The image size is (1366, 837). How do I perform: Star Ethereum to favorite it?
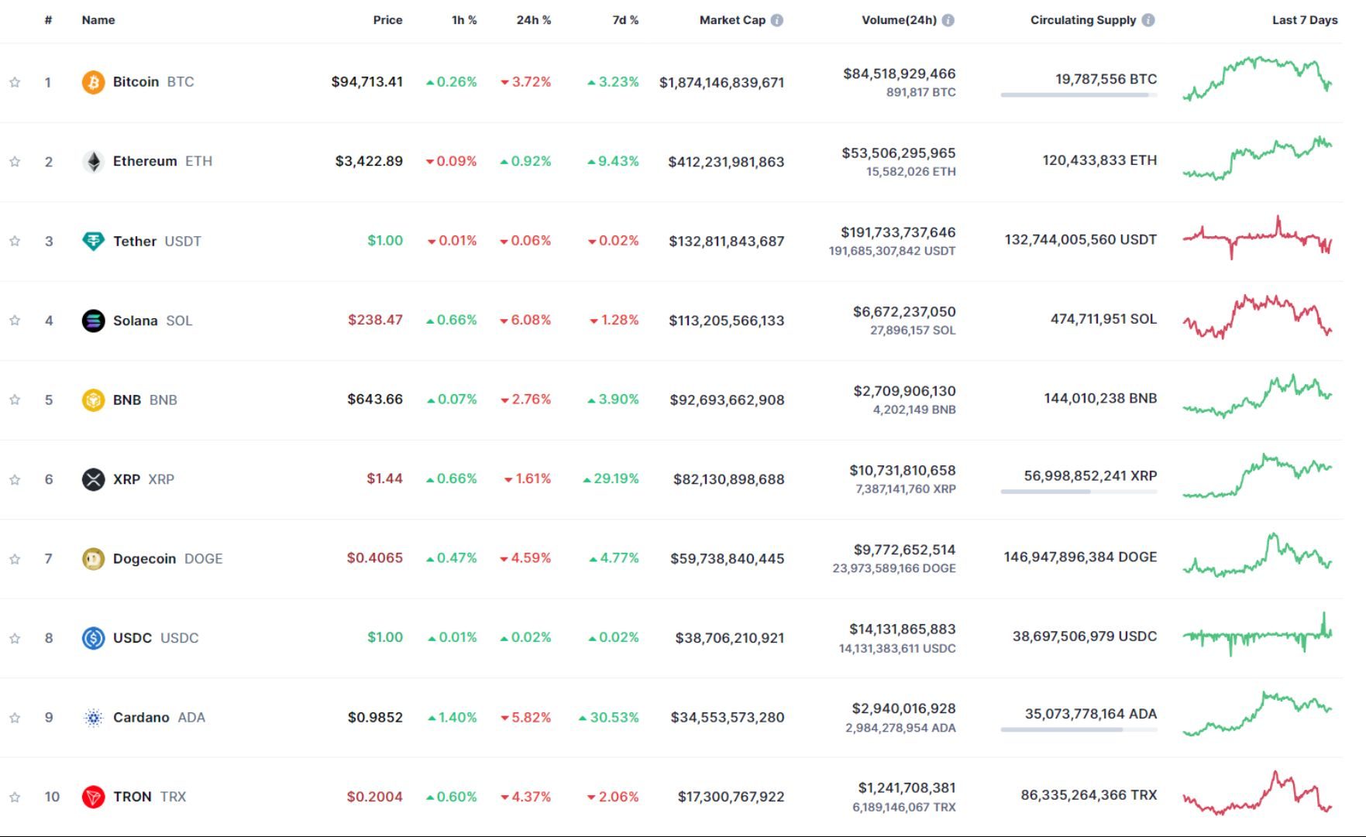[x=14, y=161]
